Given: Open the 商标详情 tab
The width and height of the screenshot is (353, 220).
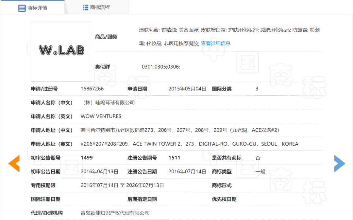Looking at the screenshot, I should coord(33,8).
